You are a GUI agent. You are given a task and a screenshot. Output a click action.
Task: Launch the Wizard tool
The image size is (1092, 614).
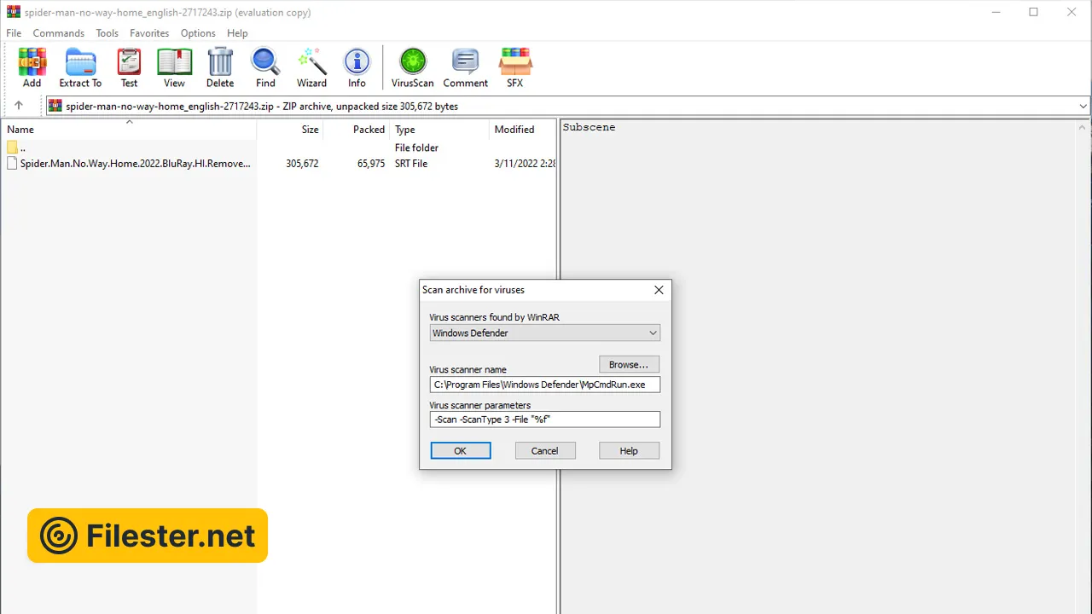coord(311,67)
